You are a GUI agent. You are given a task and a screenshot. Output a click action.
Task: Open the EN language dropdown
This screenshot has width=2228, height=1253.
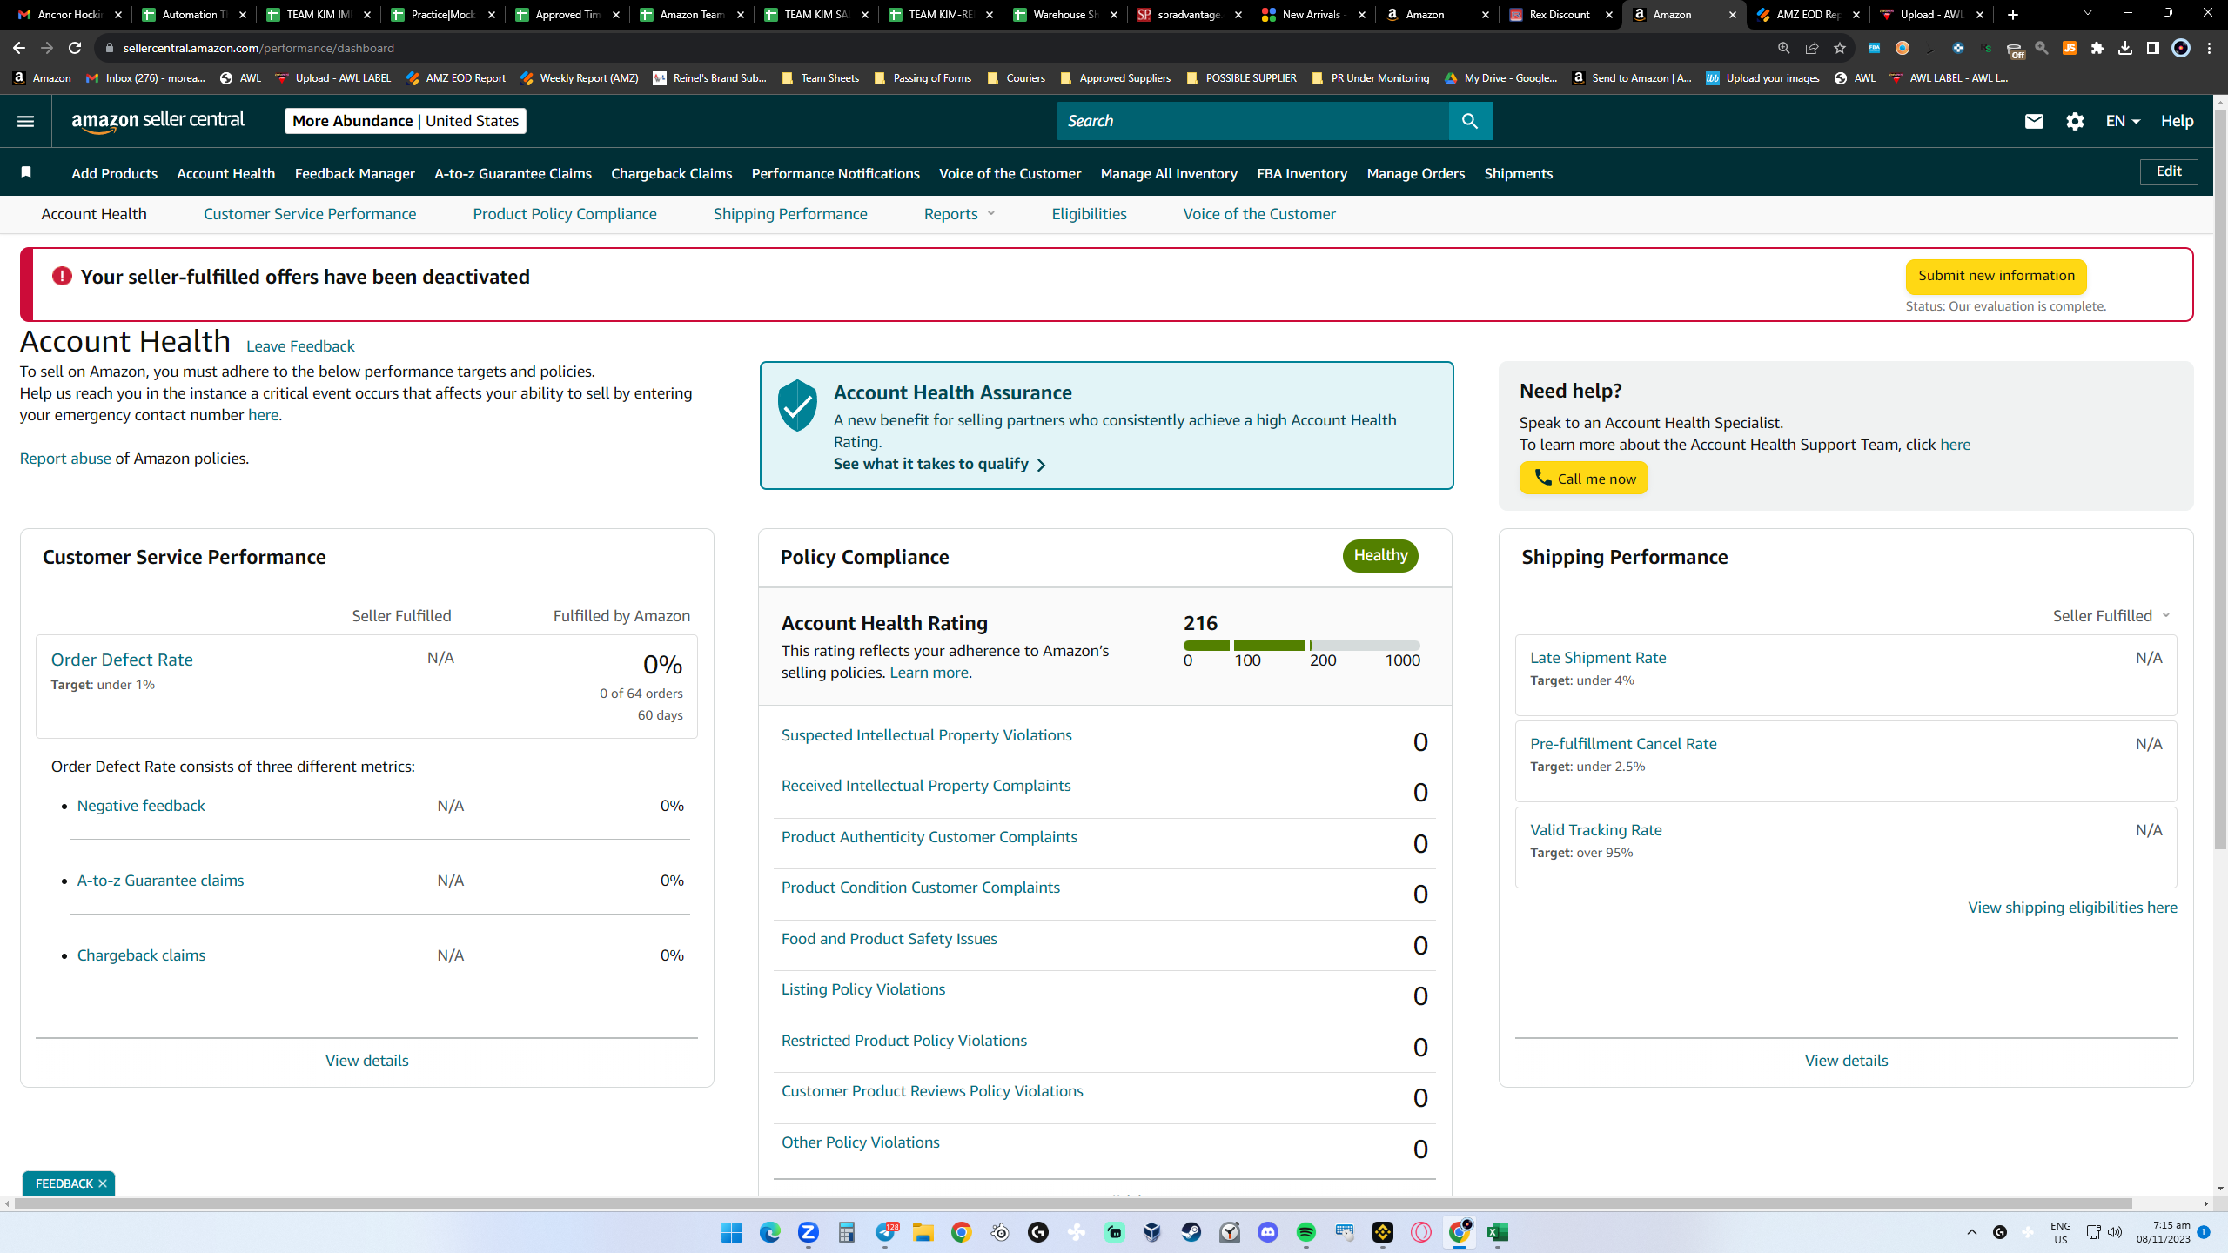[2123, 121]
